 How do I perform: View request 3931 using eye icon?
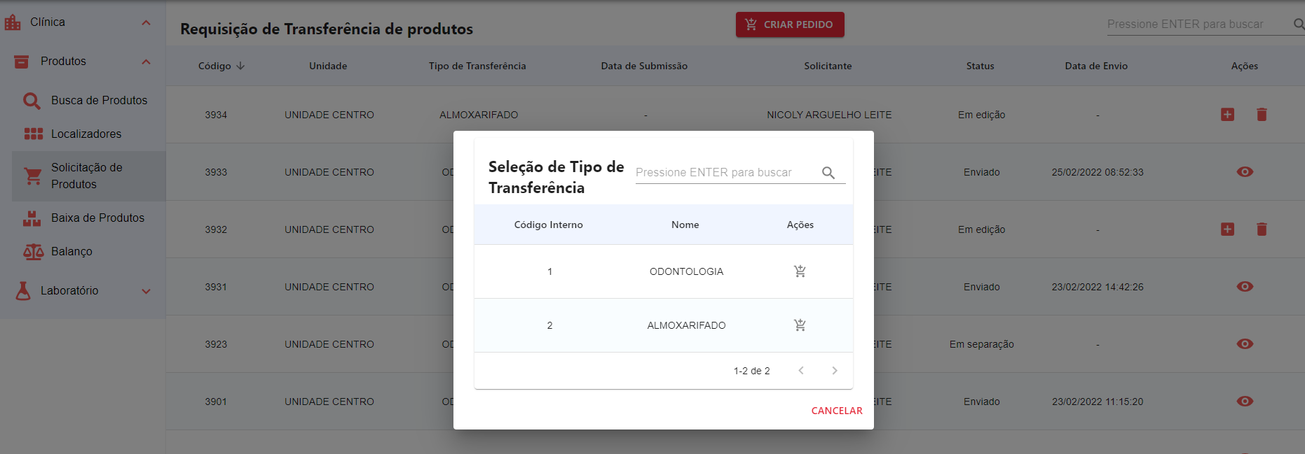coord(1245,287)
